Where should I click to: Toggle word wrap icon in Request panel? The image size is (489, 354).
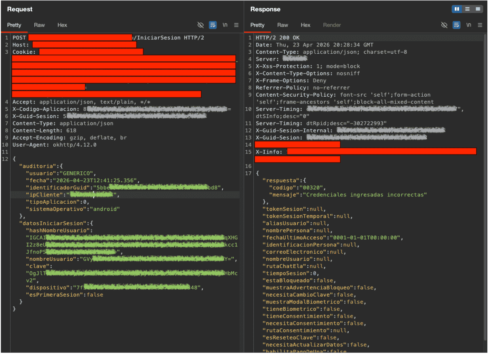pos(213,25)
